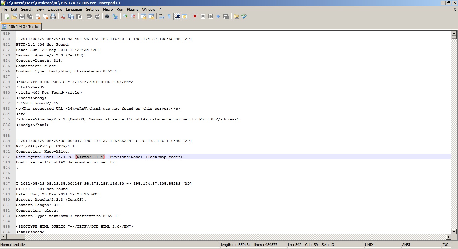
Task: Click the Undo arrow icon
Action: [89, 16]
